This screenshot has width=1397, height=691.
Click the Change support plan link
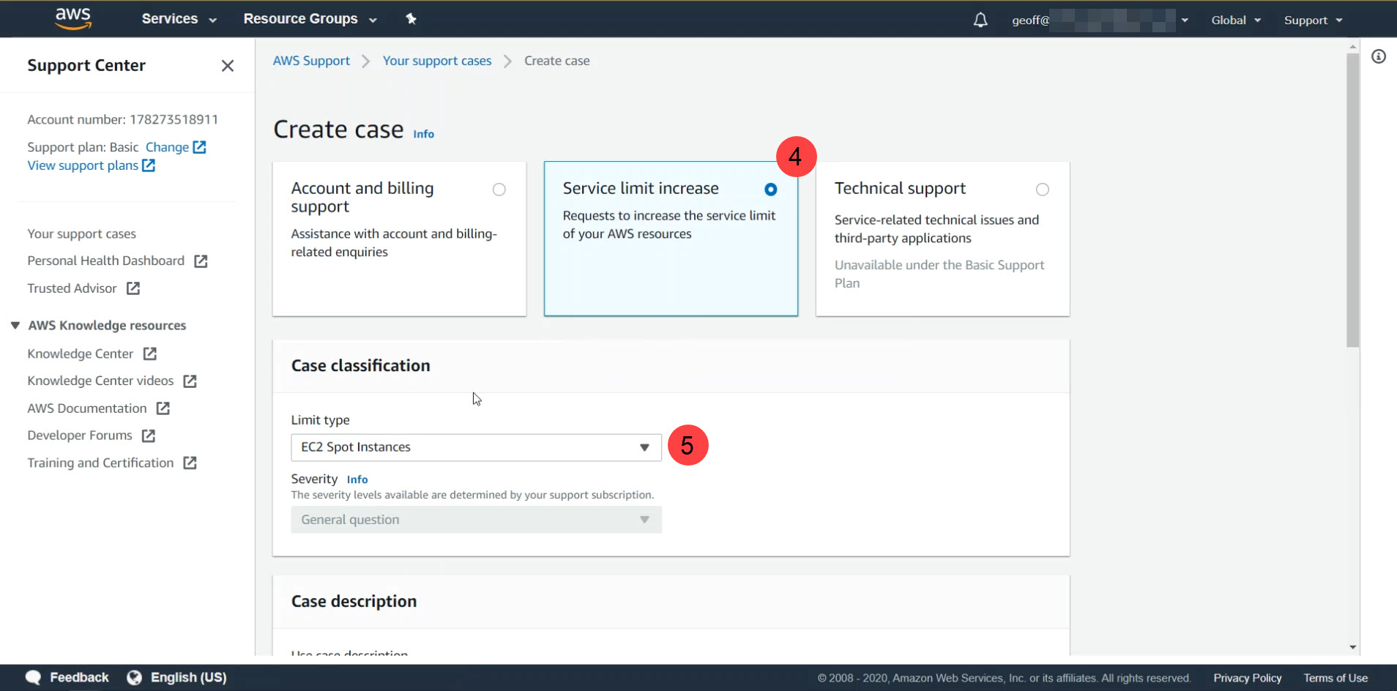point(167,147)
